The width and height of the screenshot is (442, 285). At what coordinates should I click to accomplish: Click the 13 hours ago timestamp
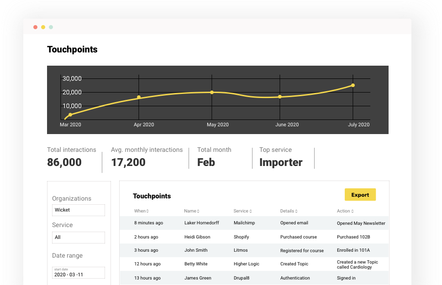pos(147,278)
